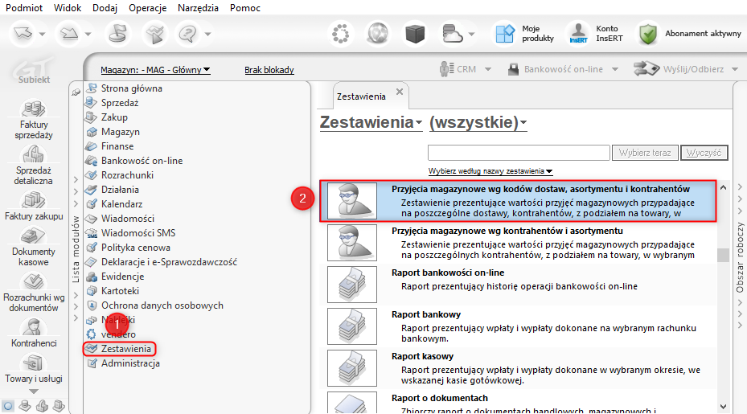747x414 pixels.
Task: Open the Narzędzia menu
Action: 198,7
